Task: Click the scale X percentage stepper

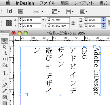Action: (86, 20)
